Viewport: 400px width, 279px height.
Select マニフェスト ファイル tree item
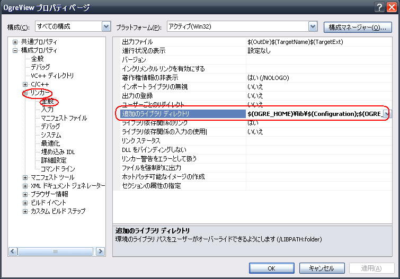[64, 118]
